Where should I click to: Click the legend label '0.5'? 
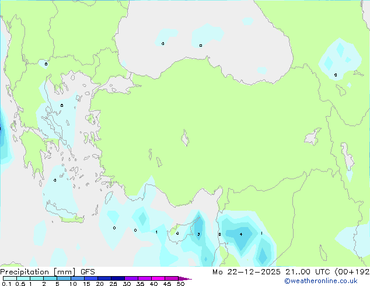tap(20, 284)
